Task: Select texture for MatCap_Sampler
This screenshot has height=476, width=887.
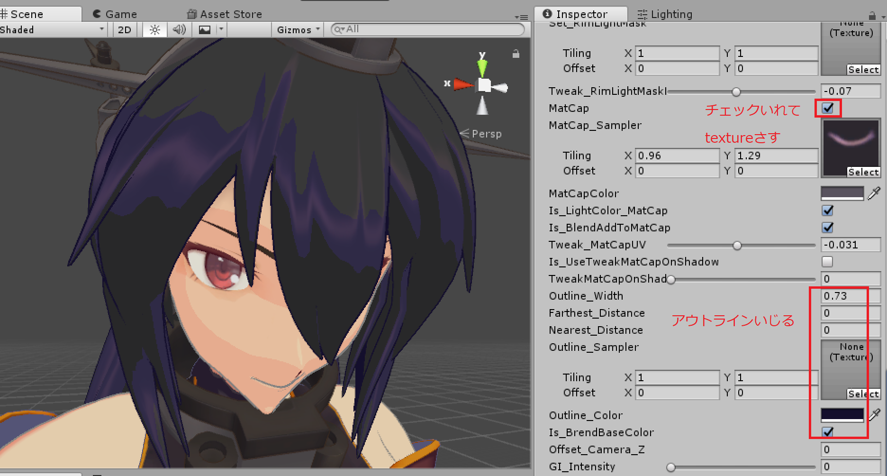Action: pos(863,172)
